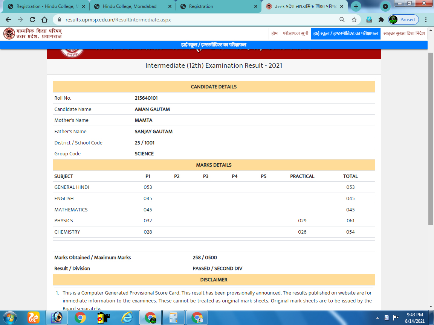Open the Windows Start menu

point(10,317)
